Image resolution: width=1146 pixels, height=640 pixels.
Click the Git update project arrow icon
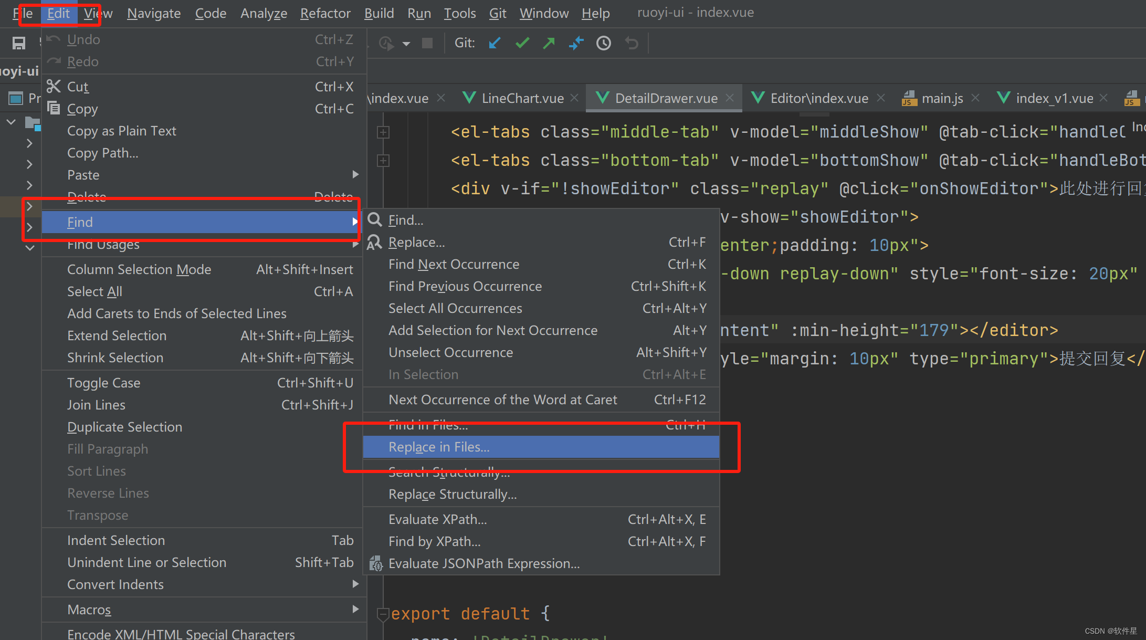click(495, 43)
